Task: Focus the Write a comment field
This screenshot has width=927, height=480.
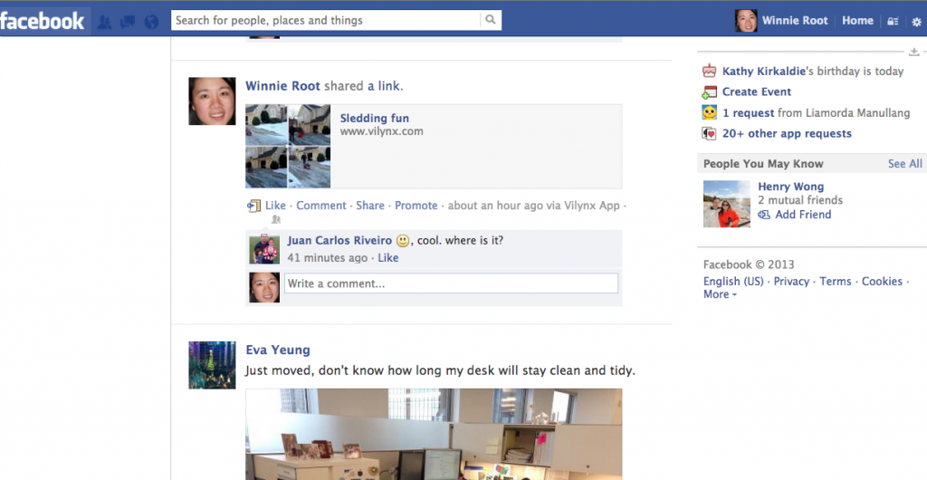Action: pyautogui.click(x=451, y=283)
